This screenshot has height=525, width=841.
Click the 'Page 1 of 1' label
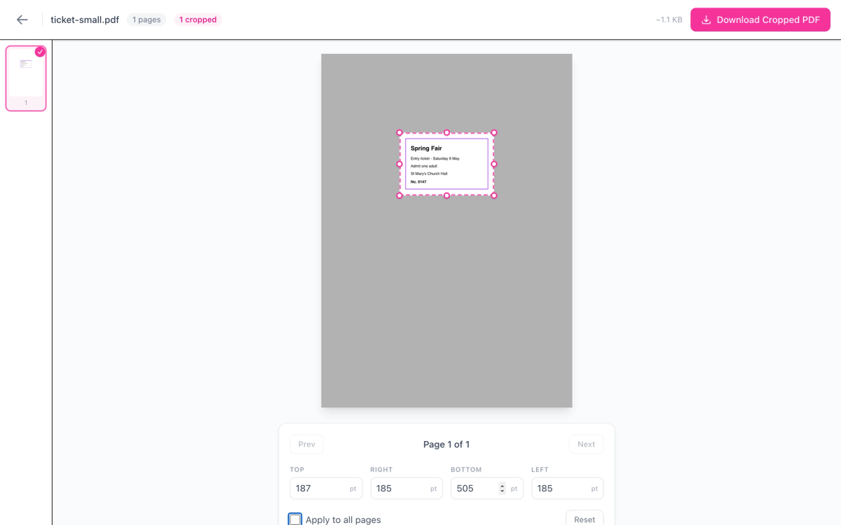point(446,444)
